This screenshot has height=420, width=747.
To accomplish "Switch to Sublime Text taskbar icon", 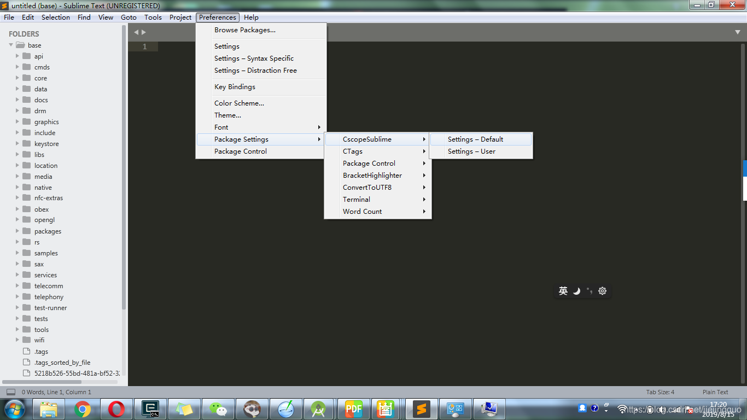I will click(421, 409).
